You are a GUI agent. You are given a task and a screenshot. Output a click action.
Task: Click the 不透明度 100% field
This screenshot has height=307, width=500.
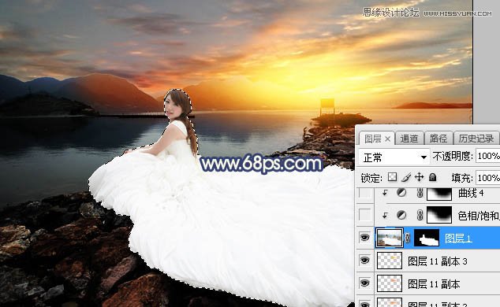point(488,156)
